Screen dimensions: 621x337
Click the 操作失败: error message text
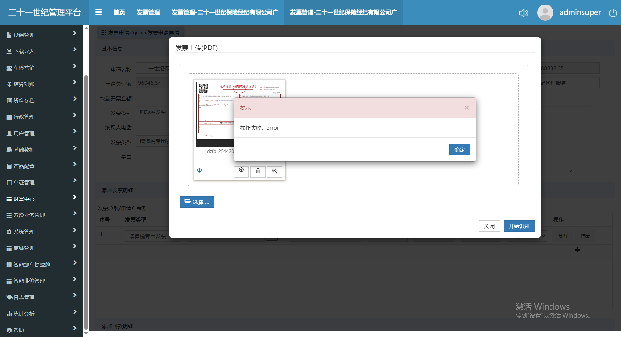pyautogui.click(x=259, y=128)
